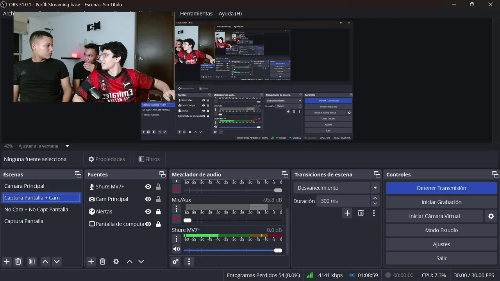Click Fotogramas Perdidos status text
500x281 pixels.
(x=263, y=275)
